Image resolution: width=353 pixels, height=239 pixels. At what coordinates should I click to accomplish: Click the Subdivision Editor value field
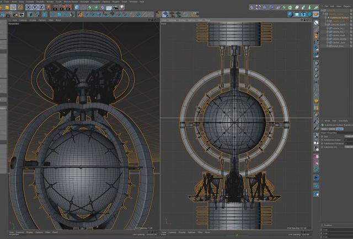coord(349,140)
